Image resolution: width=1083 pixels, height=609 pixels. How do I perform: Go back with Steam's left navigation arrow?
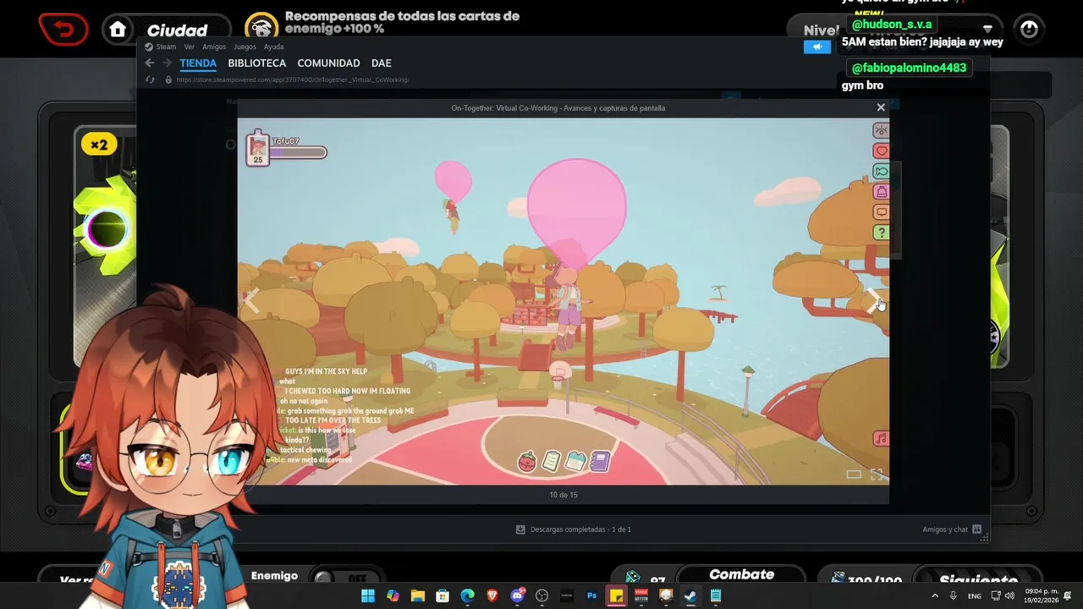[x=150, y=63]
